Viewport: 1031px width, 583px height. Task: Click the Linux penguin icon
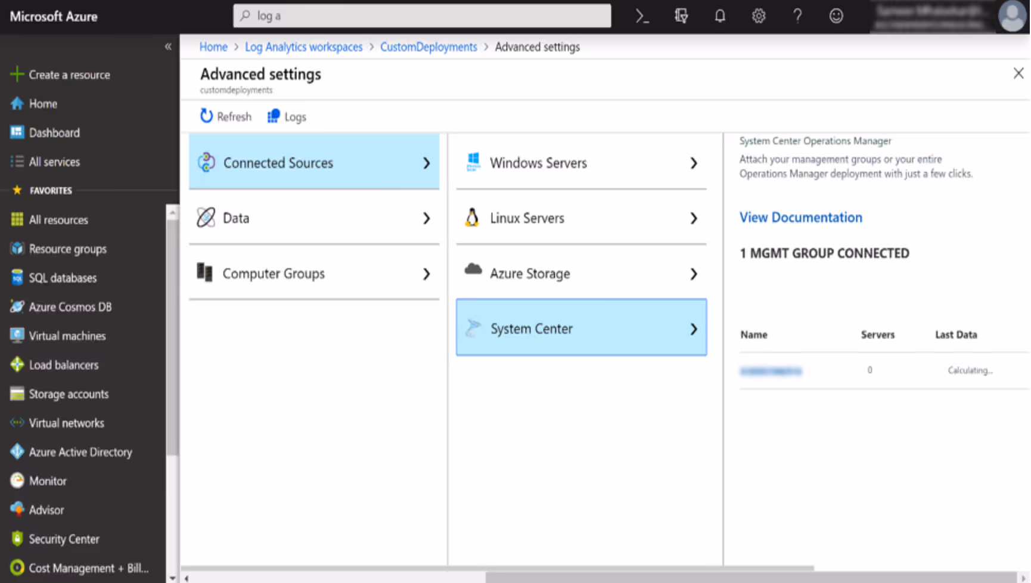(472, 217)
